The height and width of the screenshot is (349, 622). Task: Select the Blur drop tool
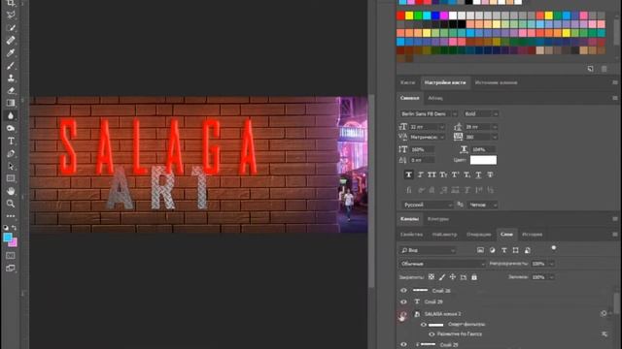pyautogui.click(x=11, y=115)
